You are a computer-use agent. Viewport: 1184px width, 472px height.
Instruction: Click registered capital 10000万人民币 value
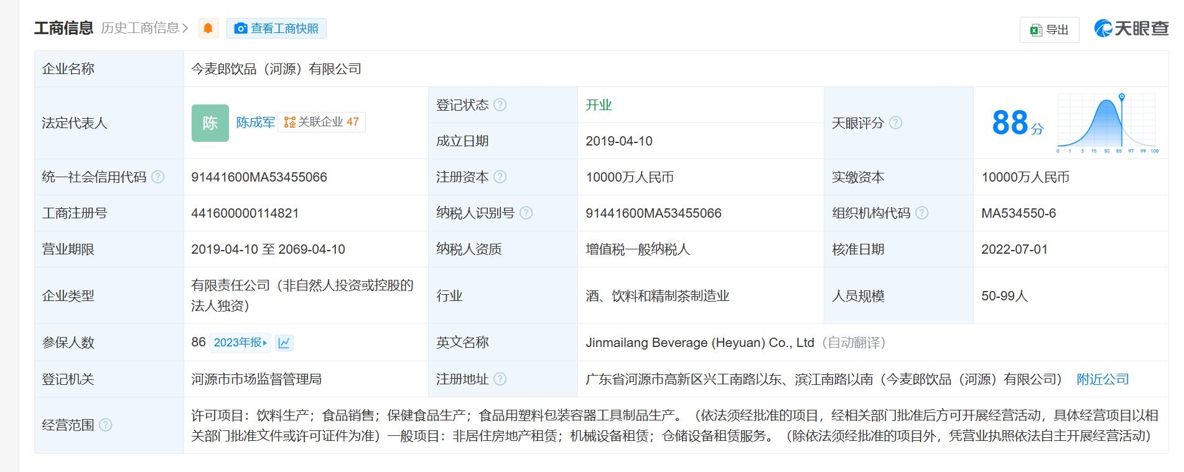(630, 177)
